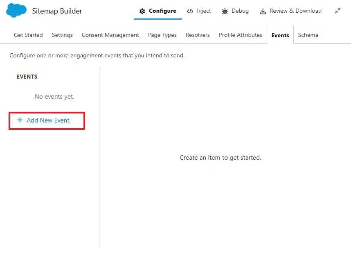The height and width of the screenshot is (256, 351).
Task: Click 'Create an item to get started.' text
Action: [x=220, y=158]
